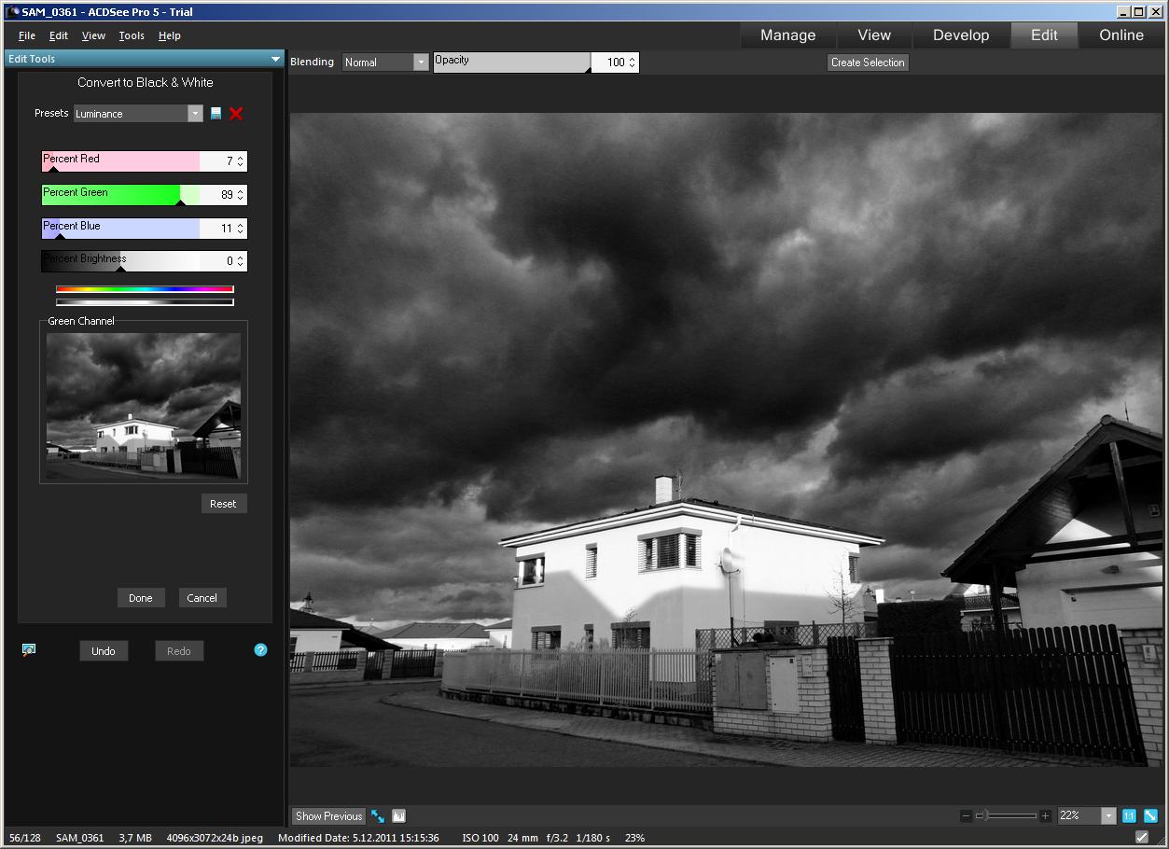Collapse the Edit Tools panel arrow

275,59
